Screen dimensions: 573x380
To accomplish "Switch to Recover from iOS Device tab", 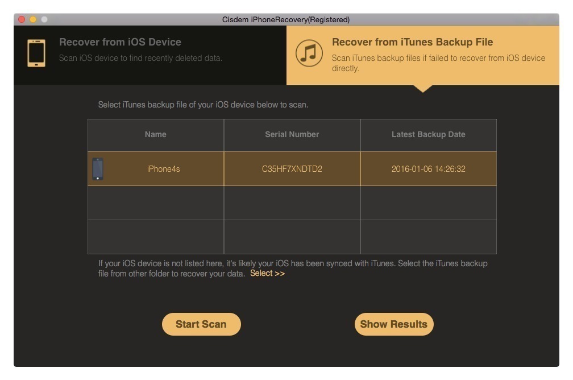I will point(150,55).
